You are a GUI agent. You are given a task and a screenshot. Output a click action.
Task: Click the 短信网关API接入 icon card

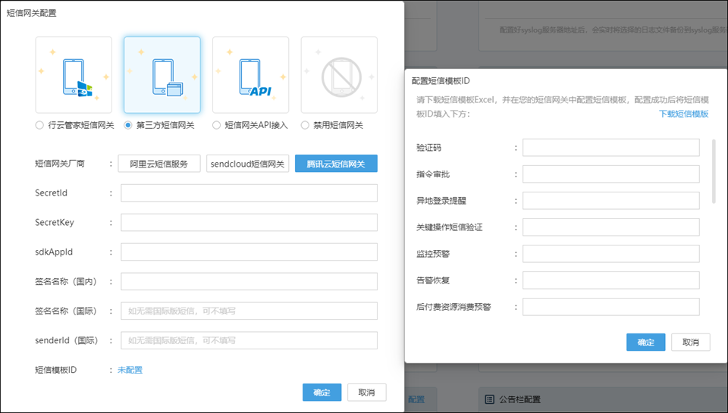(250, 75)
